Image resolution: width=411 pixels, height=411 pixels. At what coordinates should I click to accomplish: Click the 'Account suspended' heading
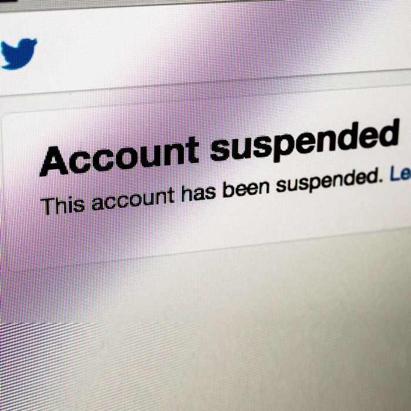click(x=220, y=148)
